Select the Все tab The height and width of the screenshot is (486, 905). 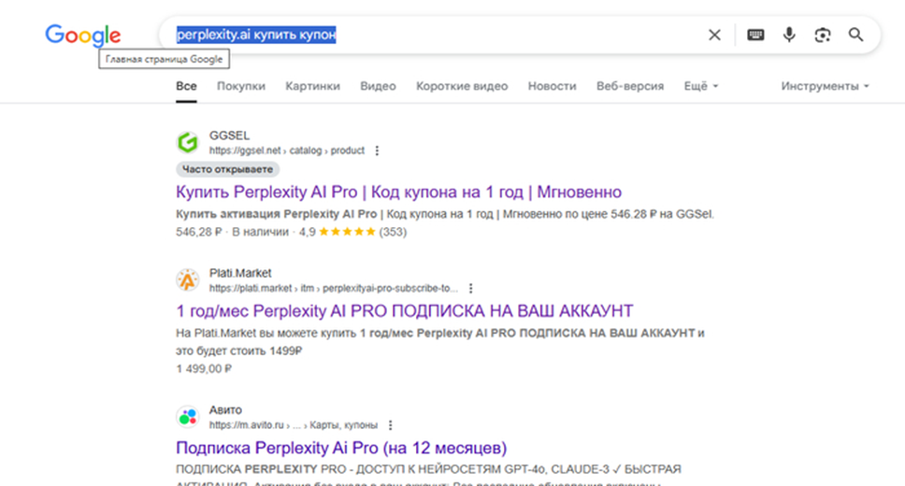tap(186, 86)
